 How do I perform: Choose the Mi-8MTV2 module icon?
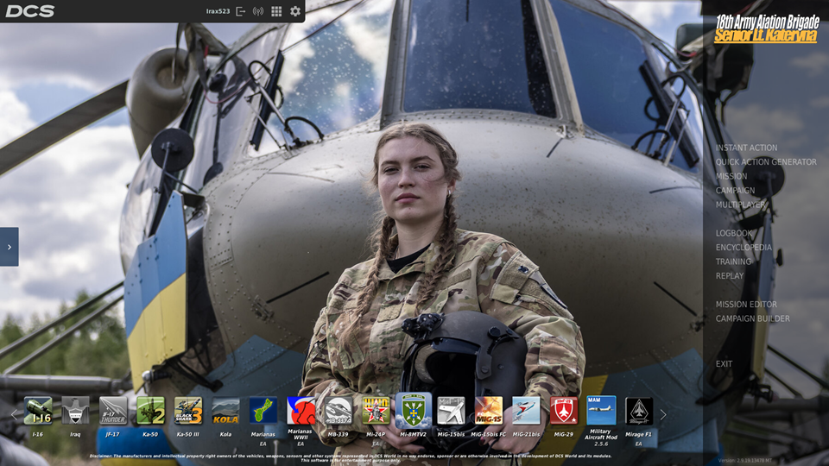(414, 411)
